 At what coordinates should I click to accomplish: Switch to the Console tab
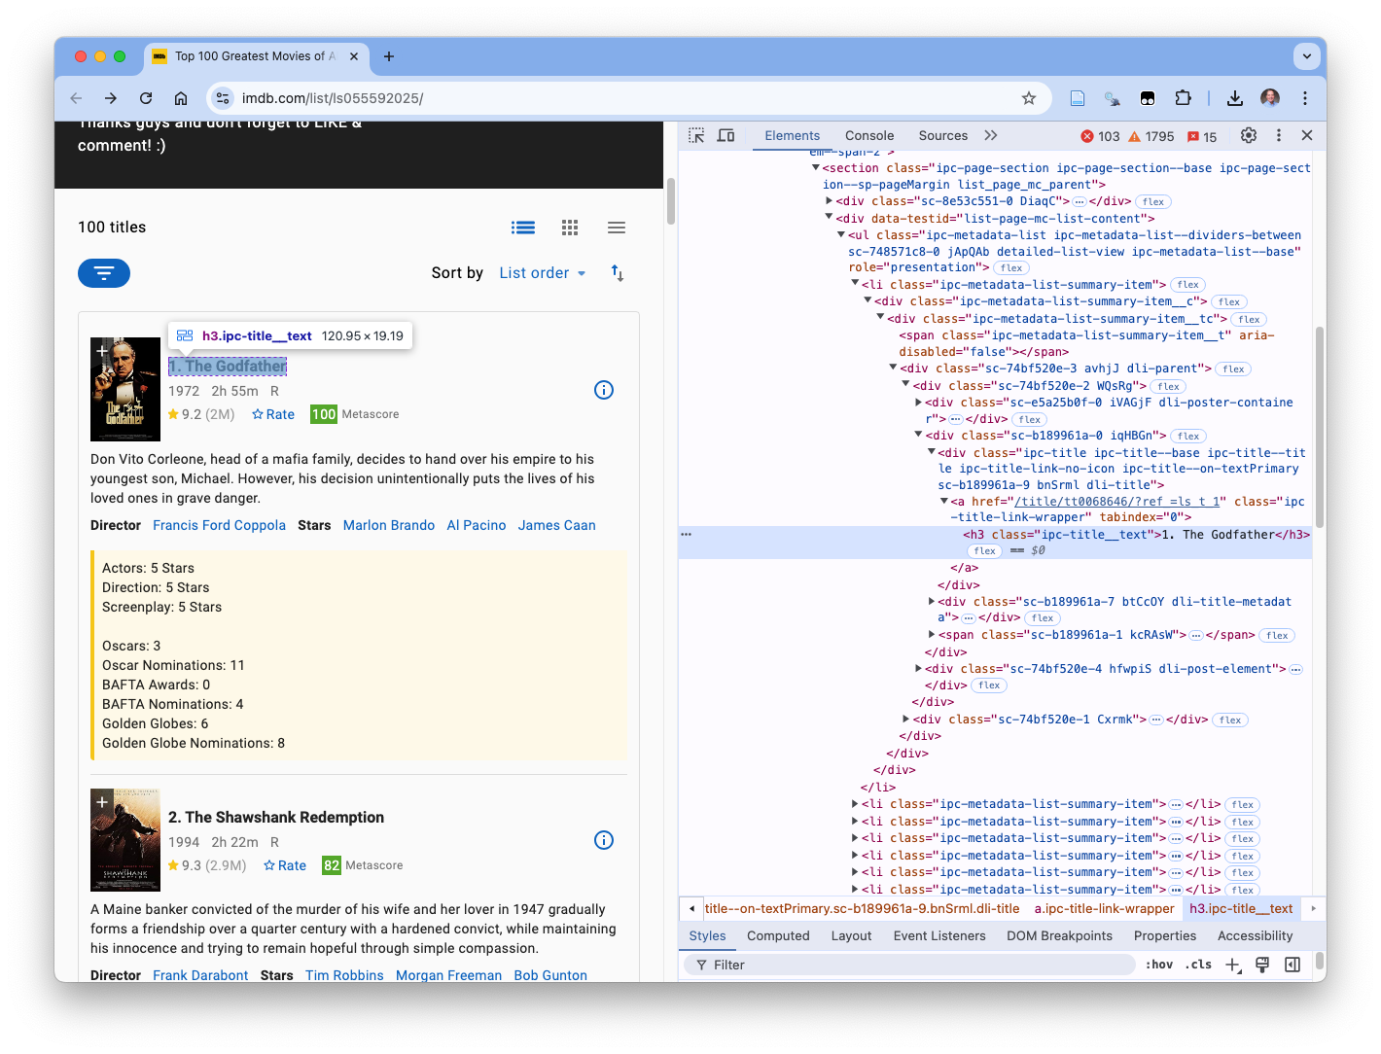point(869,136)
